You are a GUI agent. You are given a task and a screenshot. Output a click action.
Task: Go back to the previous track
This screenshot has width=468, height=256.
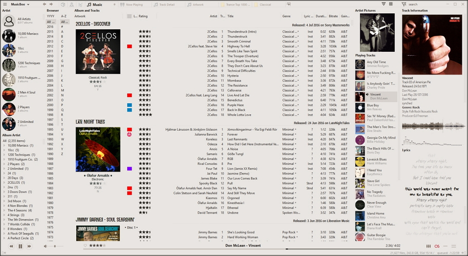point(10,246)
